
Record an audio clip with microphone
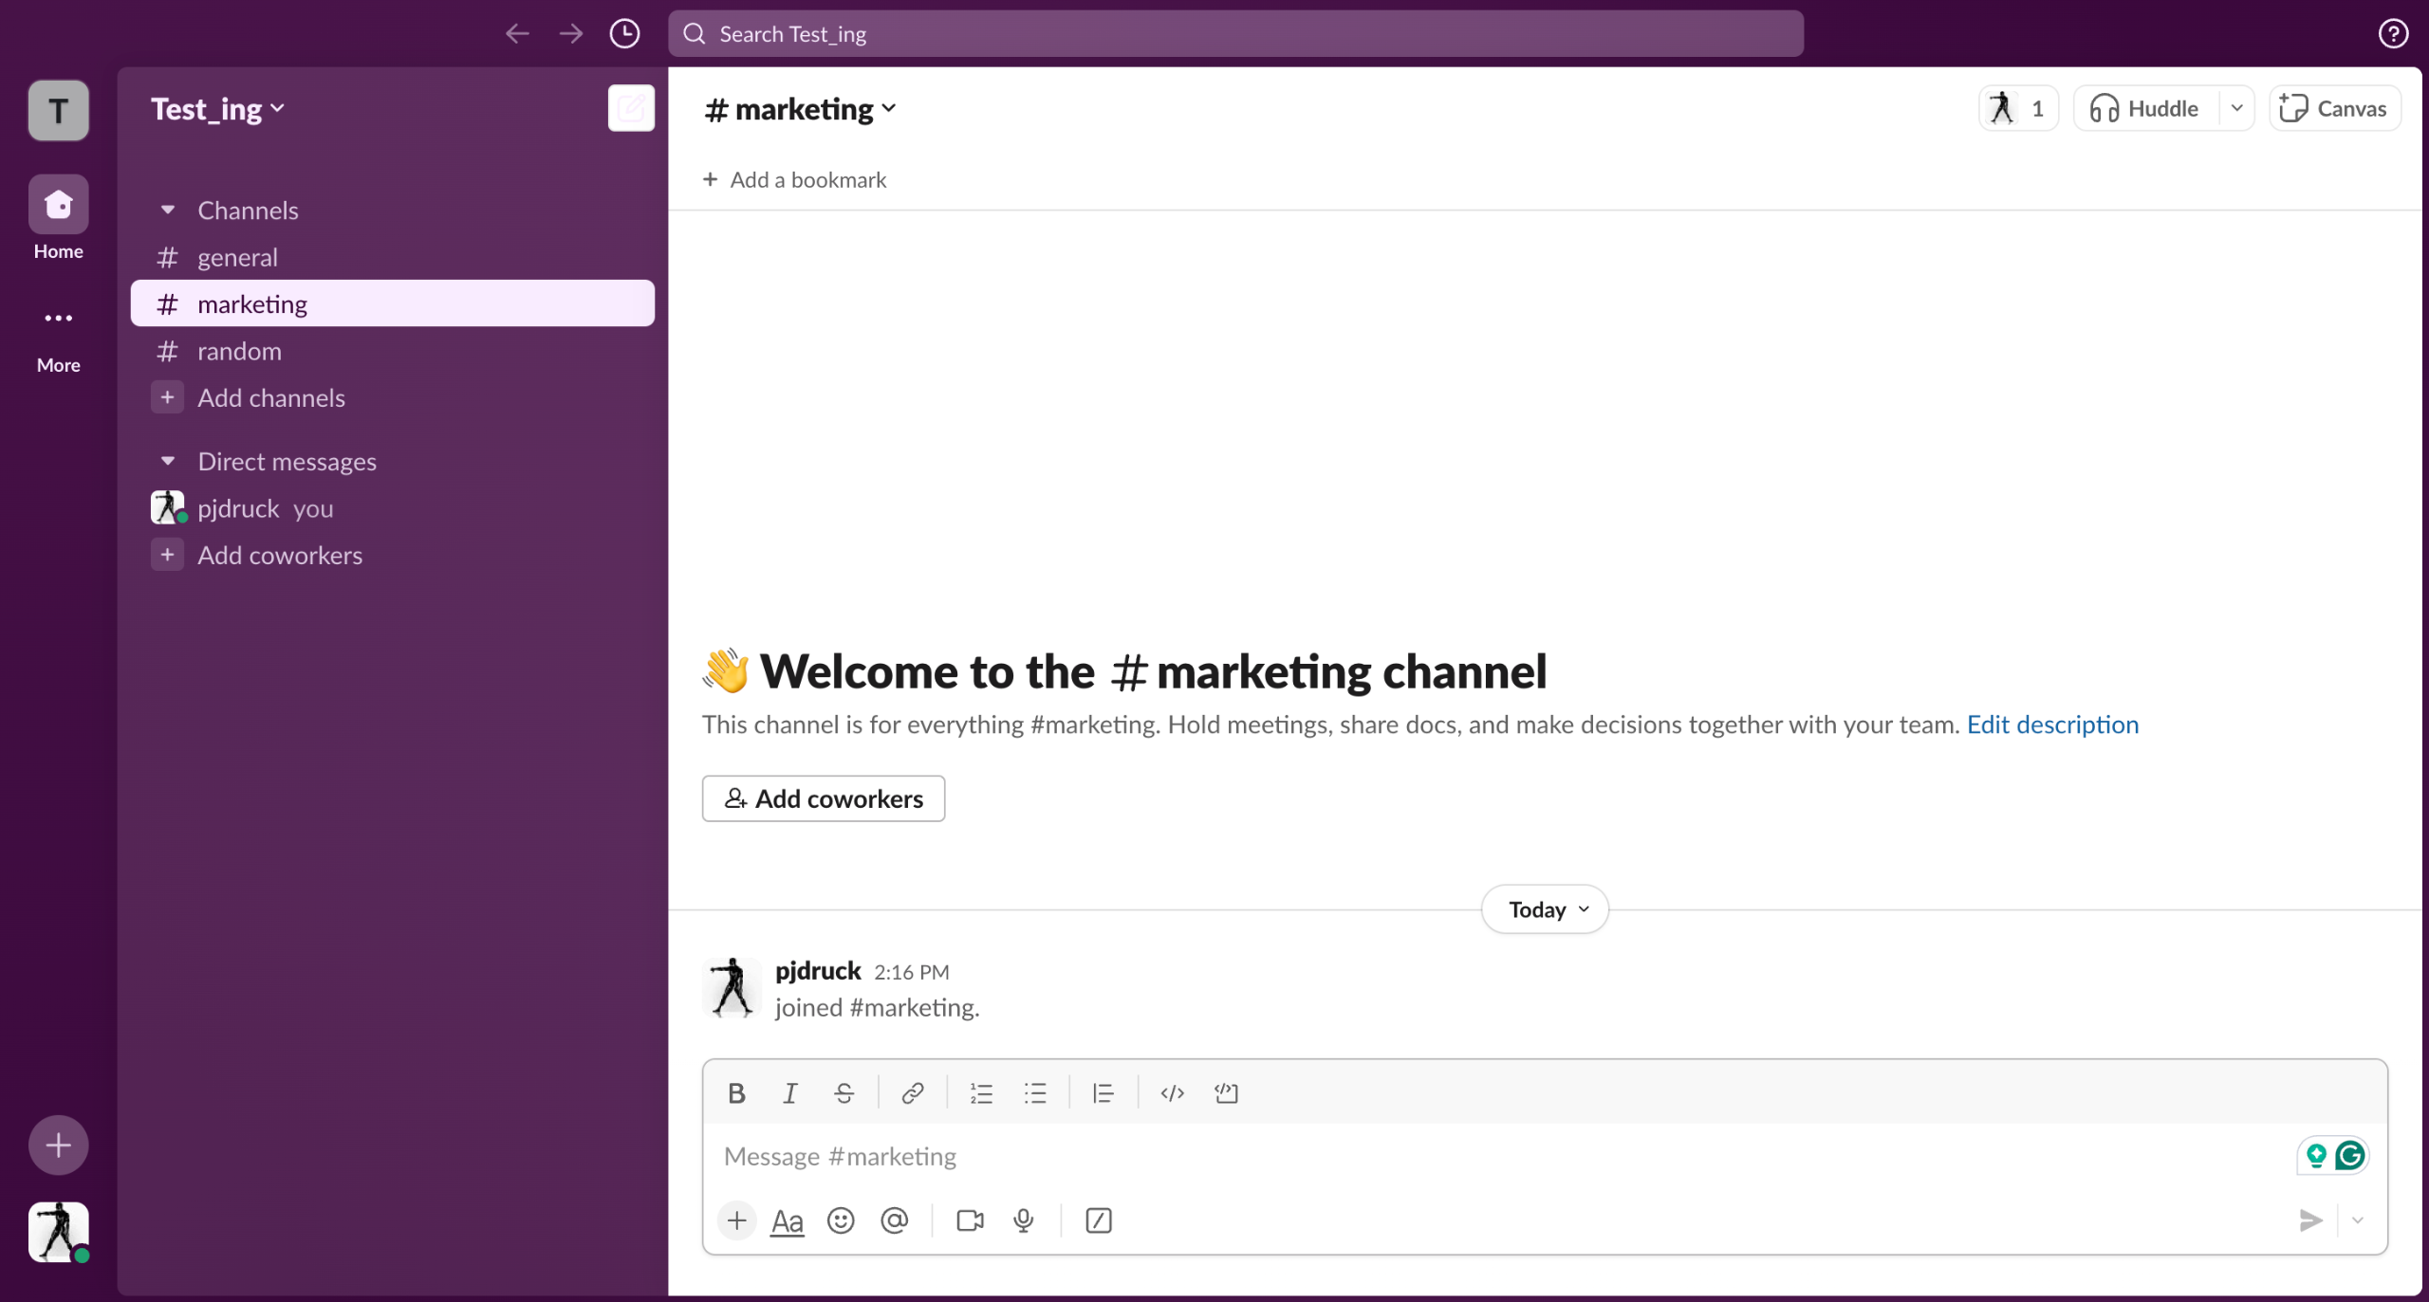pyautogui.click(x=1024, y=1220)
